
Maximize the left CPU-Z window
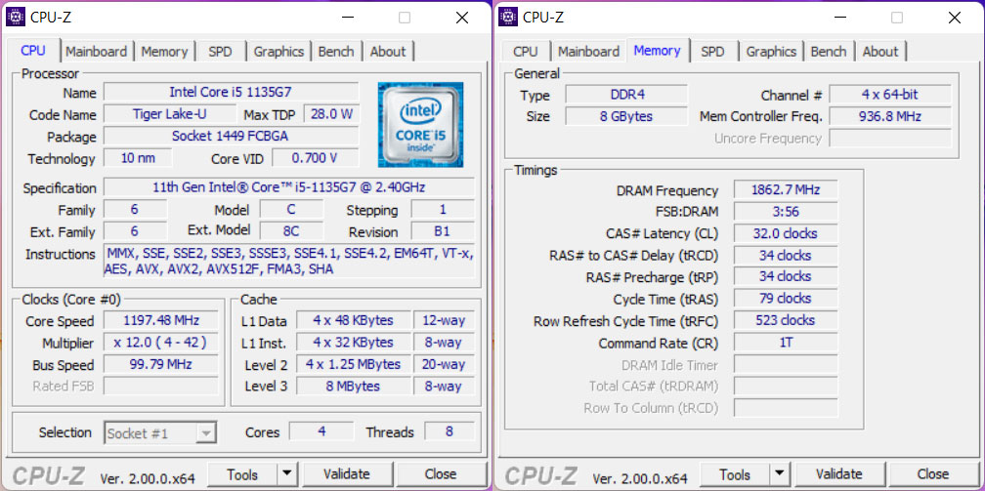tap(405, 18)
